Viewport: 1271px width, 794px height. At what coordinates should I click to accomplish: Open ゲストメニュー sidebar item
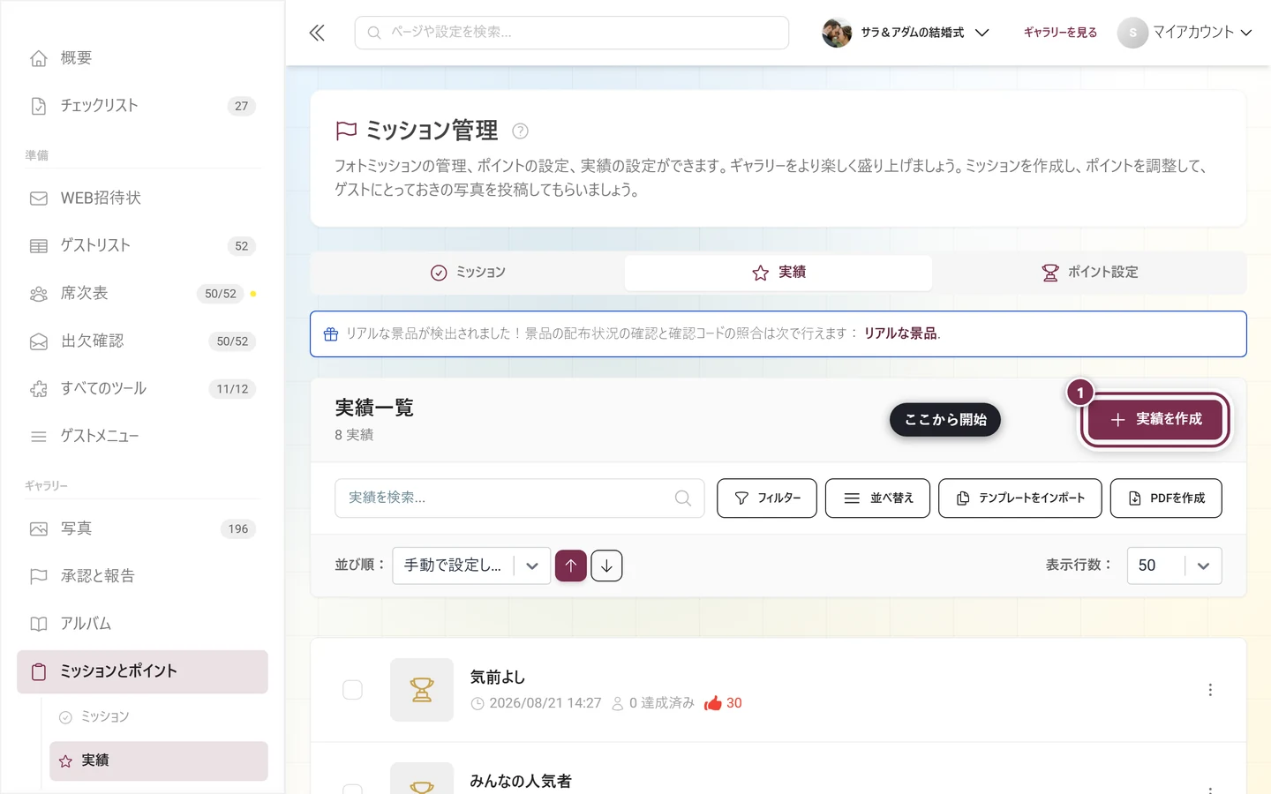pyautogui.click(x=142, y=437)
